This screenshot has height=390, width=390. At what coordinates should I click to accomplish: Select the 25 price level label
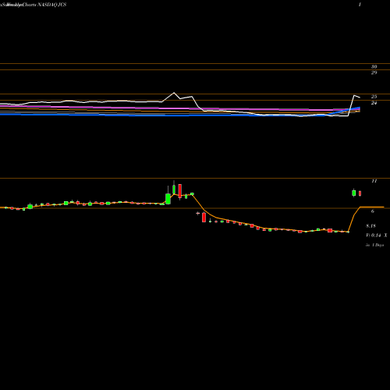click(374, 97)
